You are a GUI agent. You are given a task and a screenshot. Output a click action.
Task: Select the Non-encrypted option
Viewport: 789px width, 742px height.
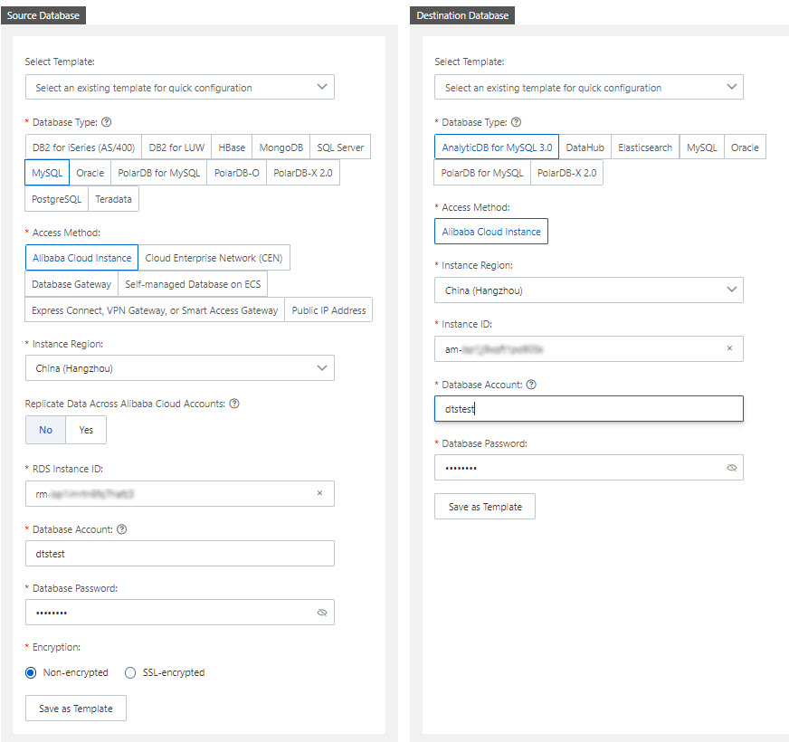tap(29, 672)
